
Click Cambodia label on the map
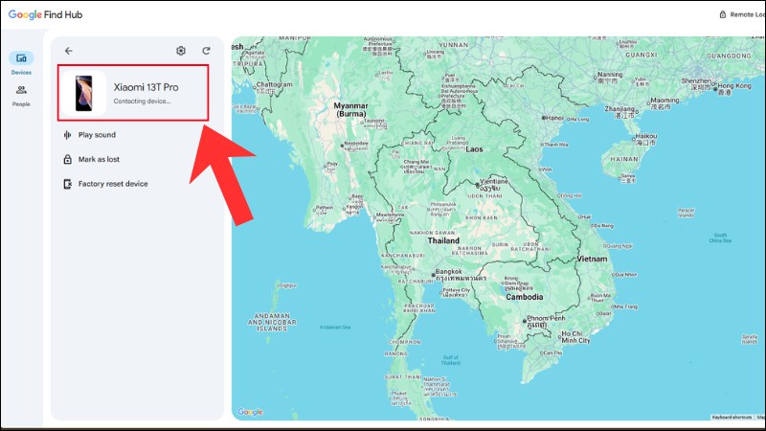click(x=524, y=297)
